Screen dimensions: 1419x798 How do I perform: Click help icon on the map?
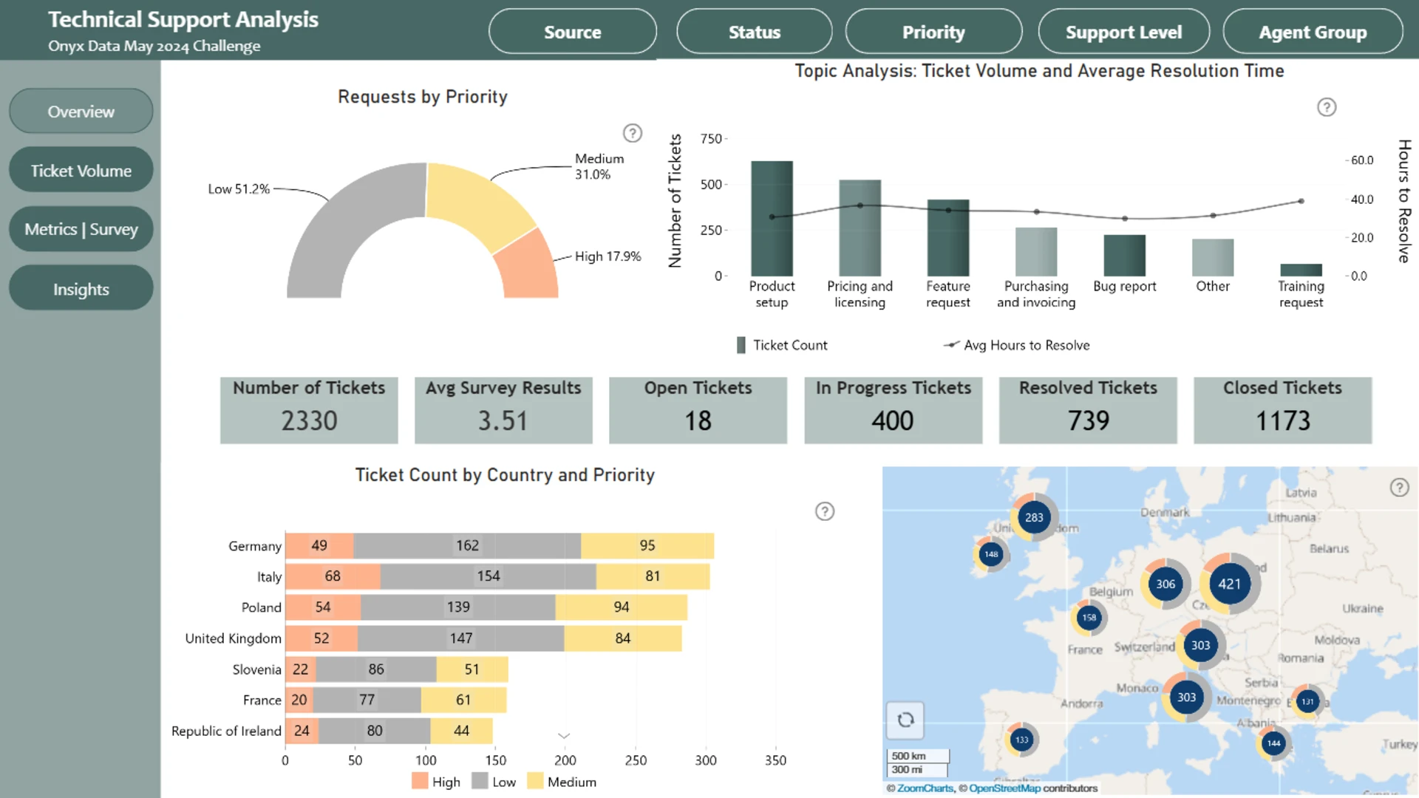[1399, 488]
